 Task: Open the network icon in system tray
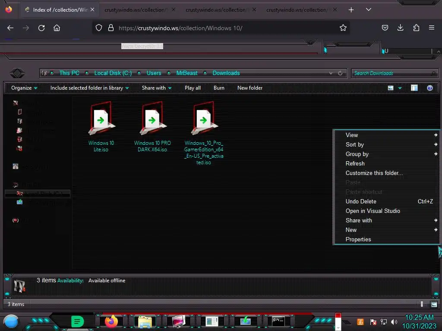pos(384,322)
